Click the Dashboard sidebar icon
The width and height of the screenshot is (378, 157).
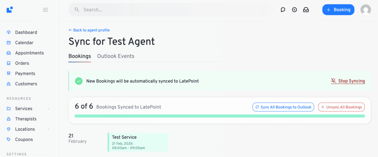click(x=9, y=33)
